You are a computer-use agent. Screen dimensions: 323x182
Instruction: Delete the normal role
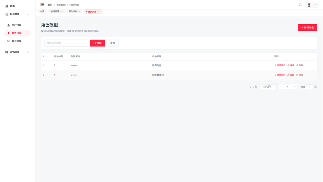(300, 66)
